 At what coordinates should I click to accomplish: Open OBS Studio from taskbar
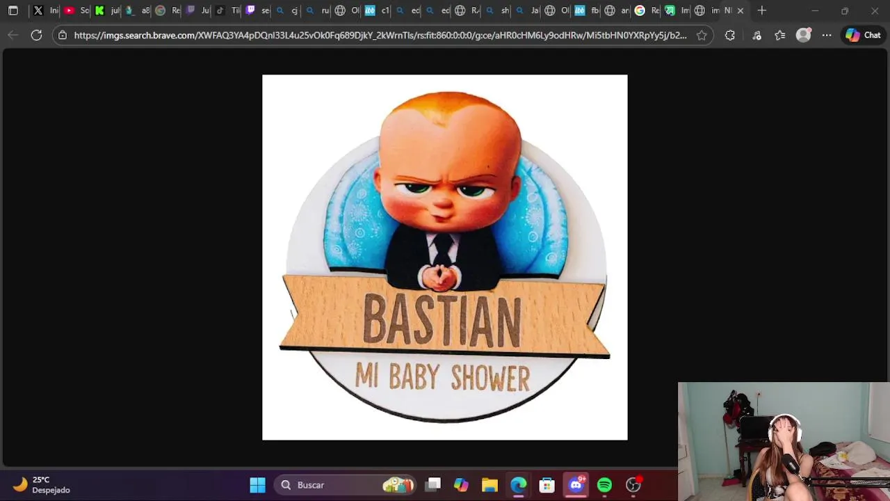(633, 485)
